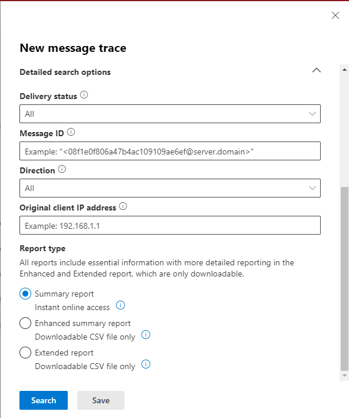
Task: Click the Delivery status info icon
Action: tap(84, 95)
